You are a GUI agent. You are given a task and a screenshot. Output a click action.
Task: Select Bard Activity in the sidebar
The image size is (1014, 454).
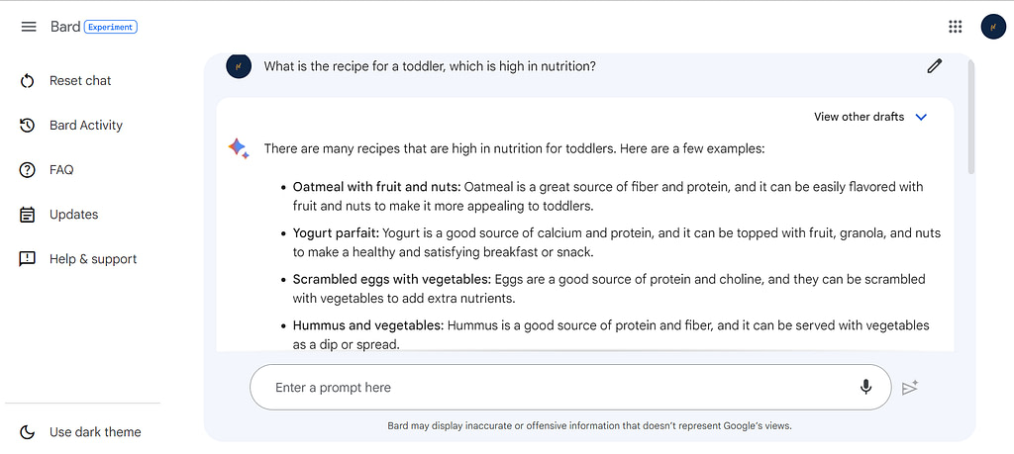click(86, 126)
